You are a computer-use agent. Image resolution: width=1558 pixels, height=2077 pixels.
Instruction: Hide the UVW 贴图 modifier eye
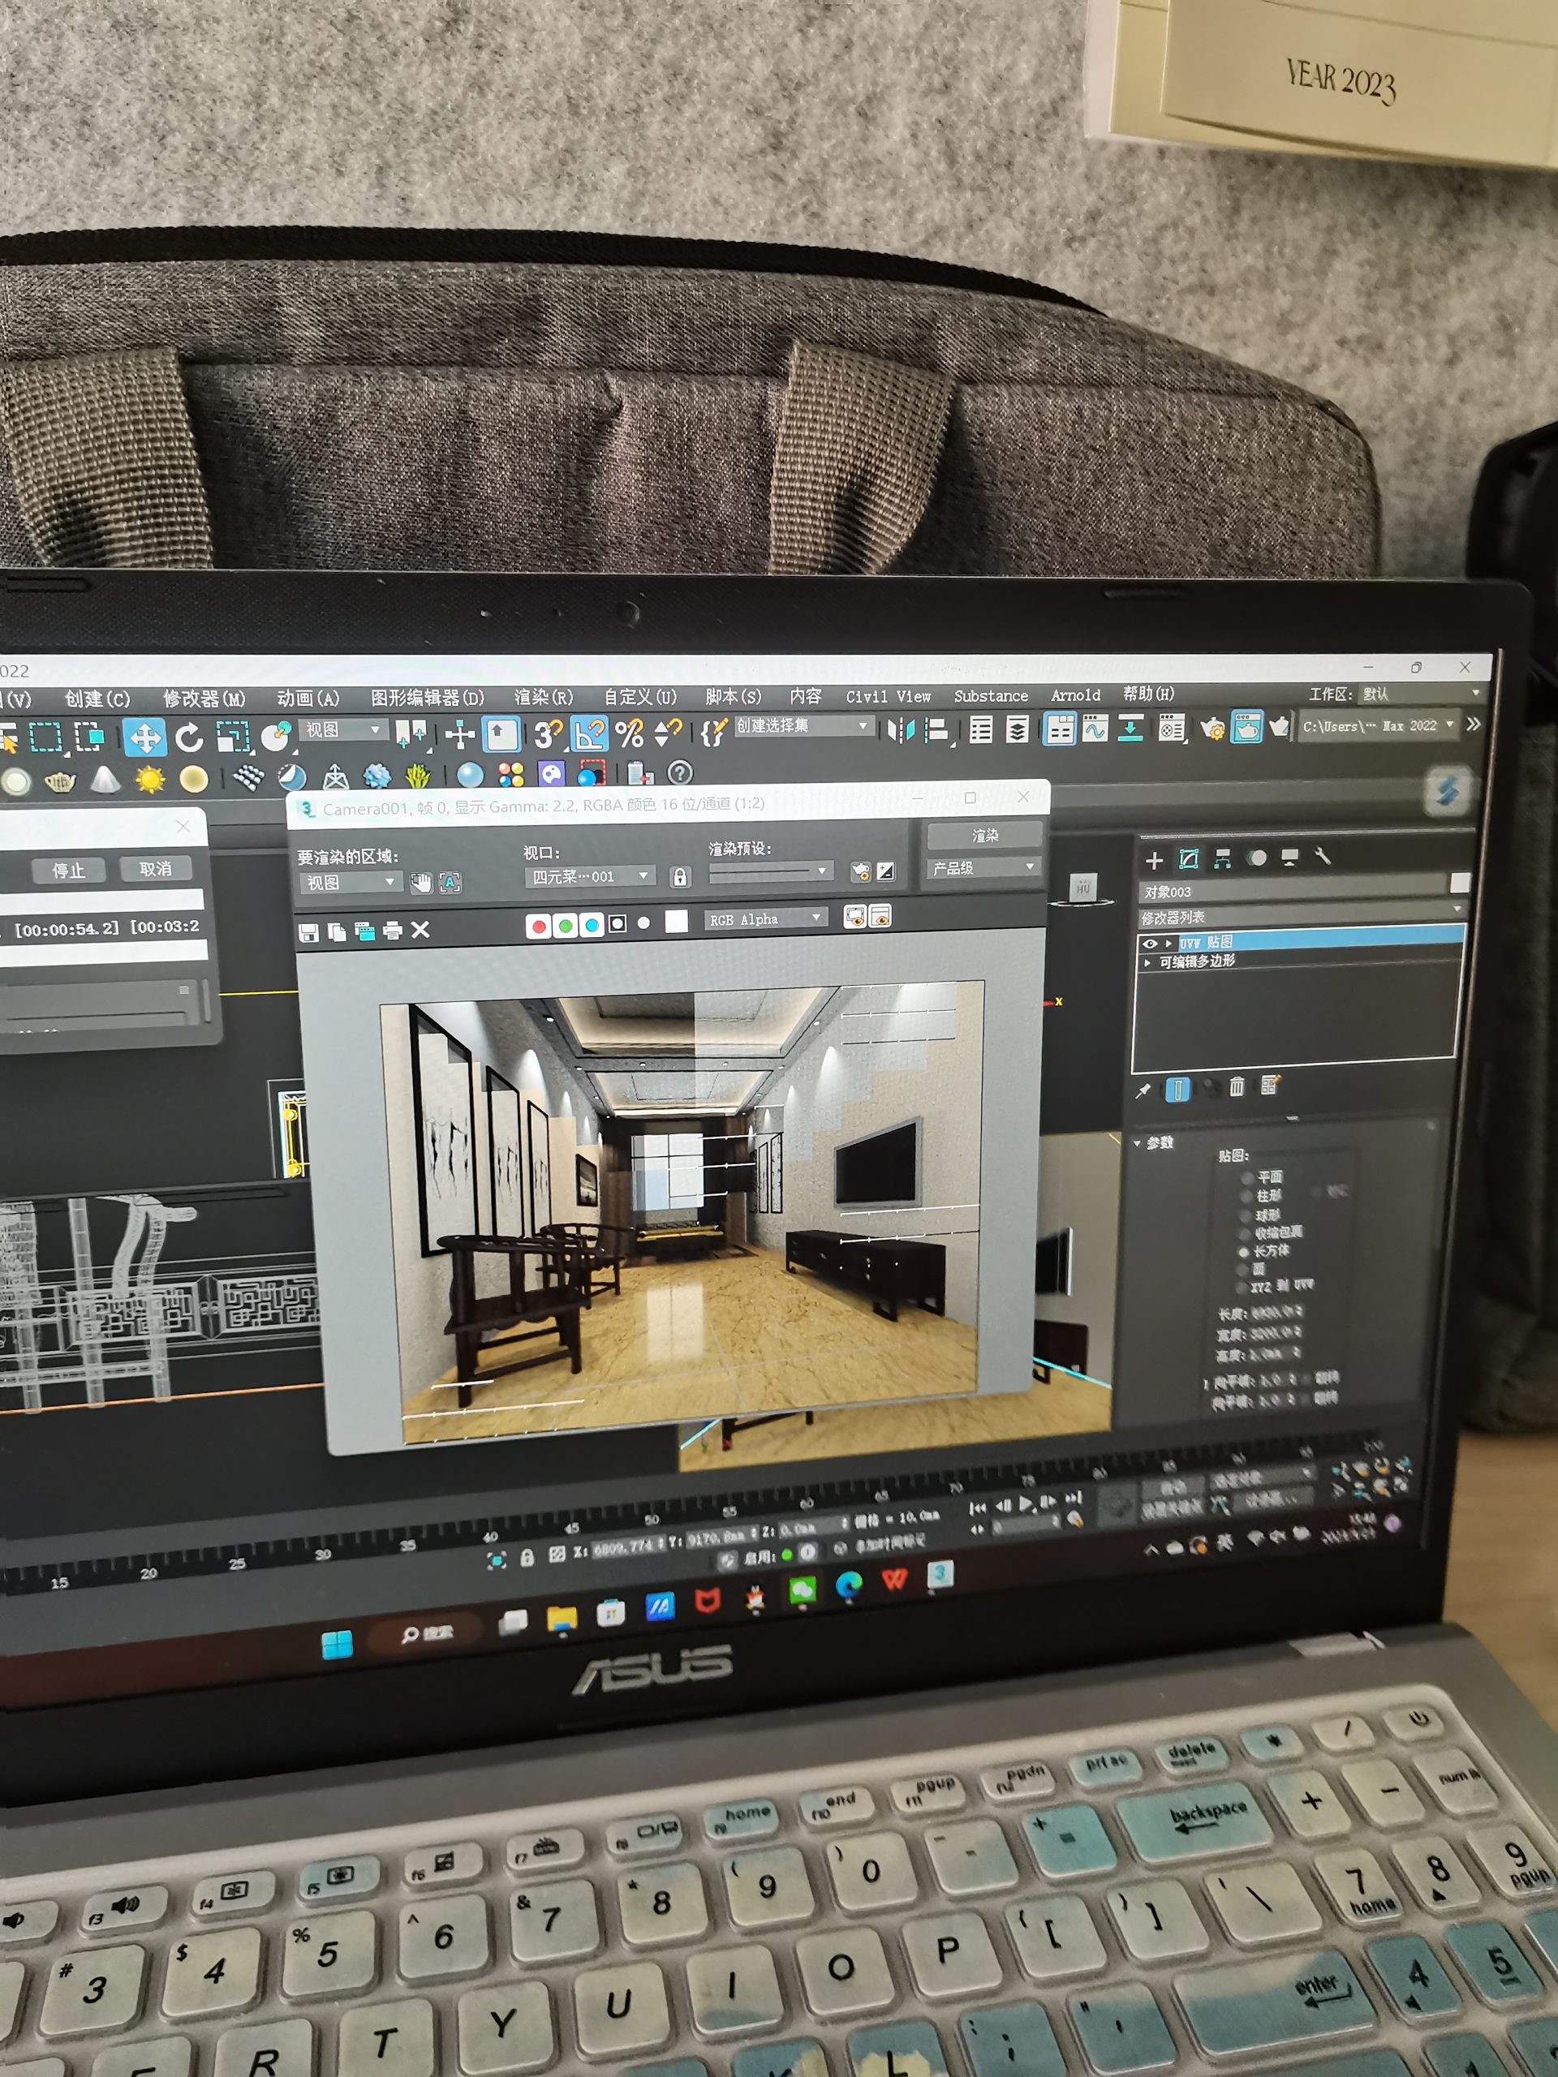(1150, 943)
